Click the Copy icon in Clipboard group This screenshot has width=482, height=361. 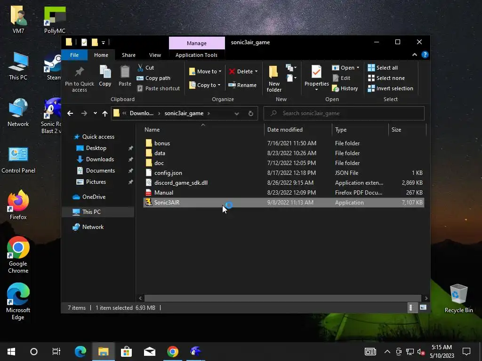(105, 76)
